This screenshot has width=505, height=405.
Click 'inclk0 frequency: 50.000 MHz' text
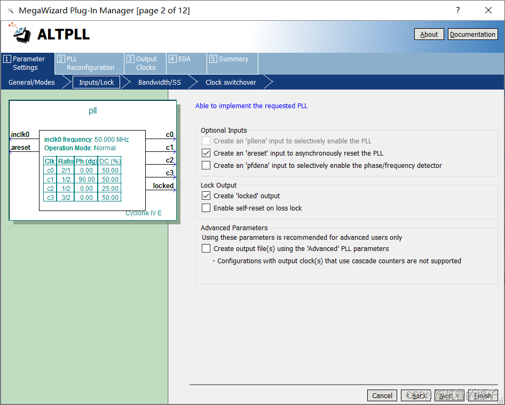(86, 139)
